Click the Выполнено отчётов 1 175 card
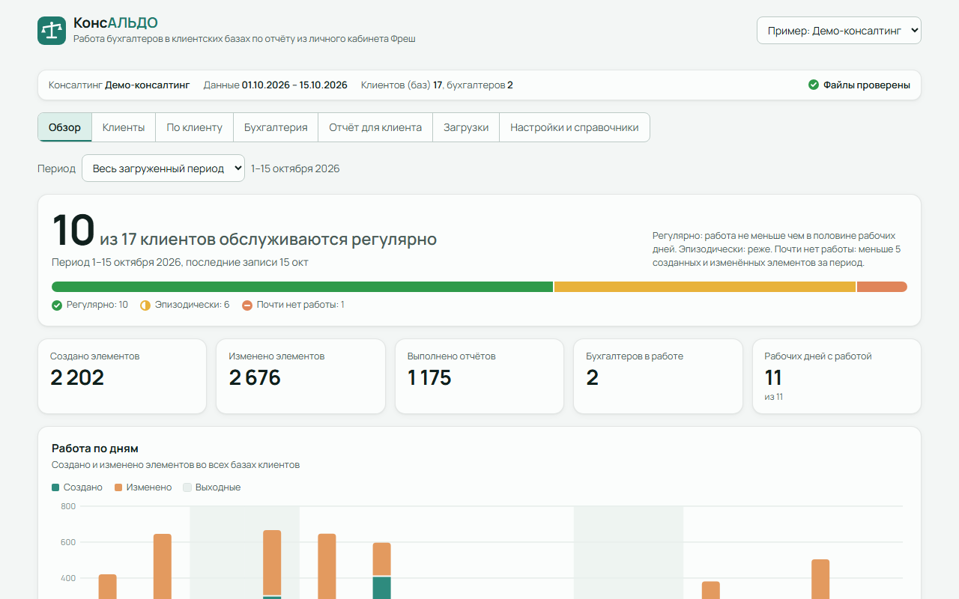Viewport: 959px width, 599px height. 479,376
